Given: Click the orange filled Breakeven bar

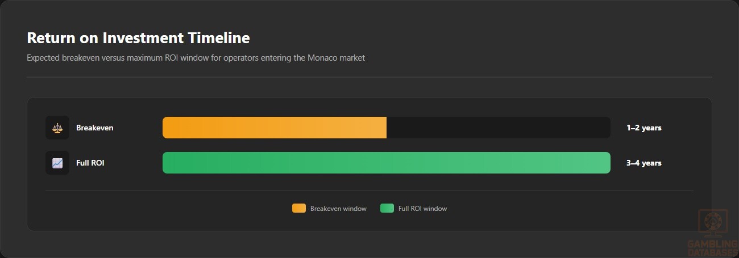Looking at the screenshot, I should [x=275, y=128].
